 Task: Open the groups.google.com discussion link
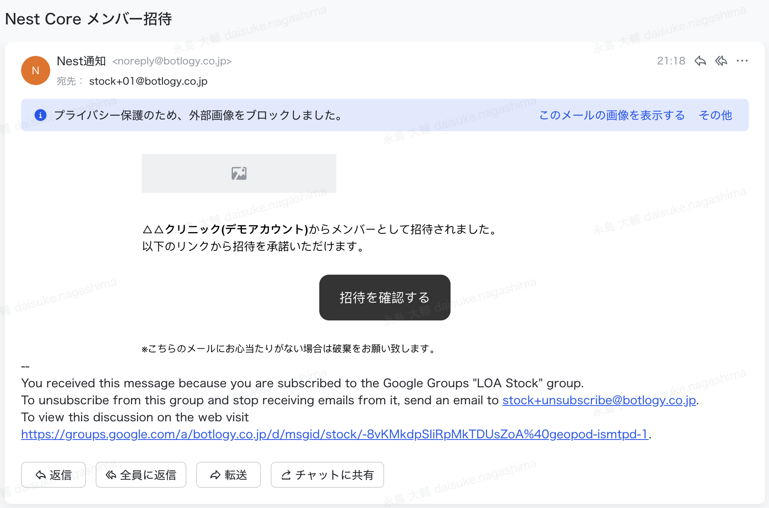point(335,434)
